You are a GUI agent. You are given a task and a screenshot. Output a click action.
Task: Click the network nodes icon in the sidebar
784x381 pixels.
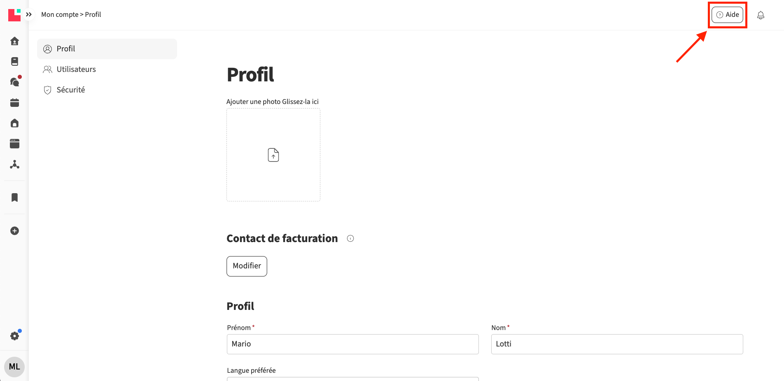pyautogui.click(x=14, y=165)
